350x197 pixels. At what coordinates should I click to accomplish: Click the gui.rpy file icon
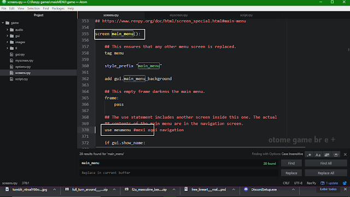11,55
